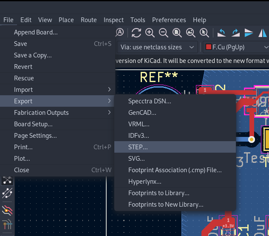The image size is (269, 236).
Task: Toggle ratsnest display in left sidebar
Action: pyautogui.click(x=7, y=180)
